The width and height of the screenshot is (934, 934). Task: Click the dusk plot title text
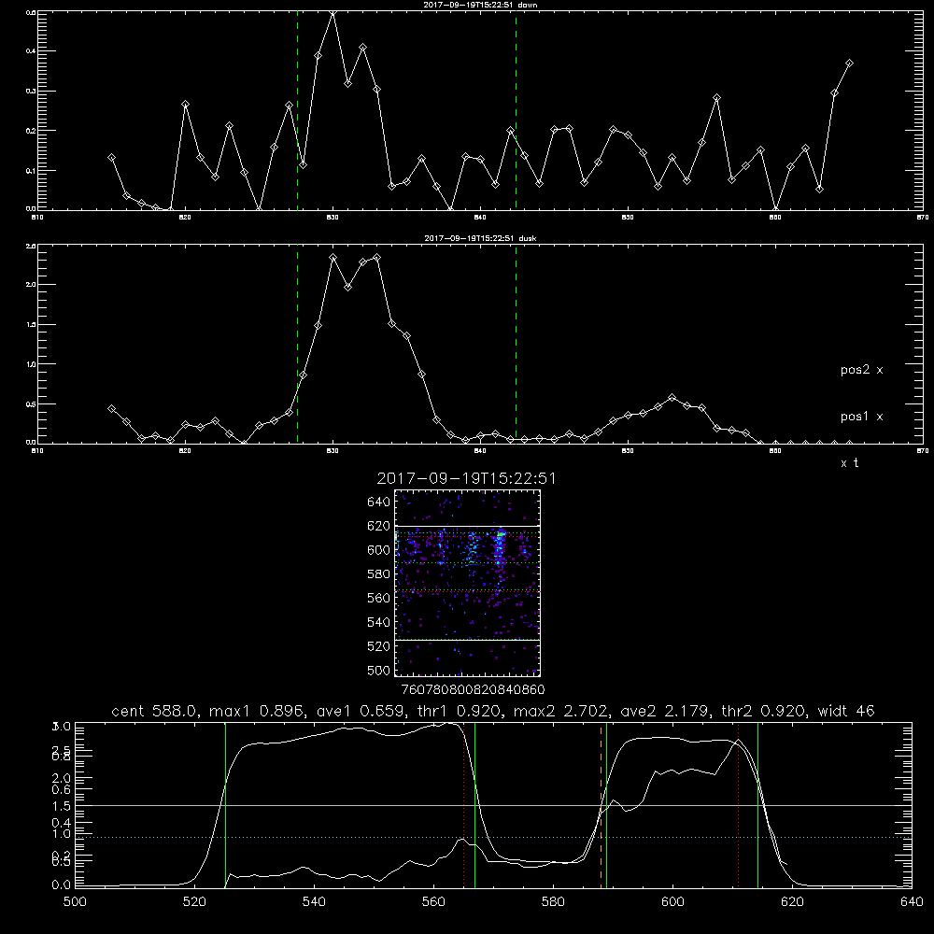coord(480,238)
